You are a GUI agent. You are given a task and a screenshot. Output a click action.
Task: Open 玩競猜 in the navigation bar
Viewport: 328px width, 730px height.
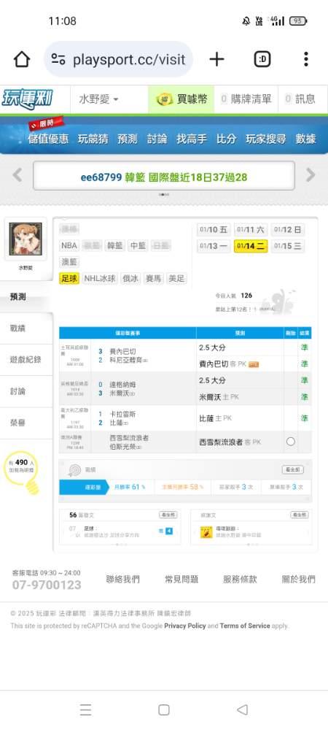pyautogui.click(x=93, y=139)
